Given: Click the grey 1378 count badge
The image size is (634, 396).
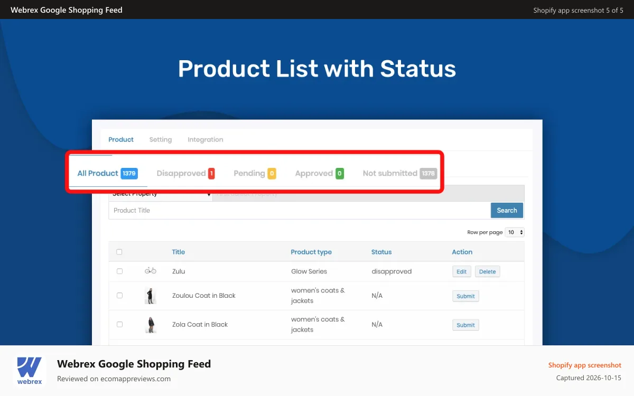Looking at the screenshot, I should [x=428, y=173].
